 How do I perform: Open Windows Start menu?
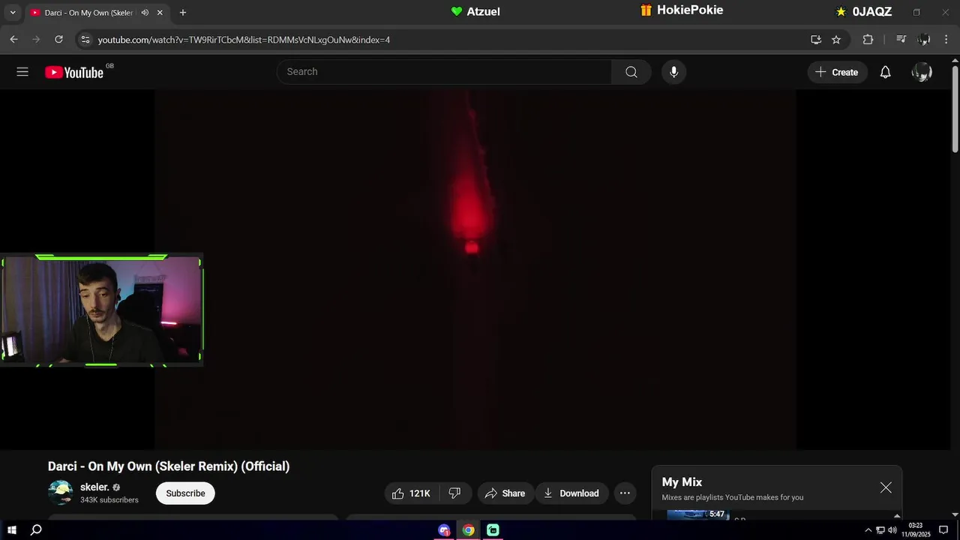[12, 530]
